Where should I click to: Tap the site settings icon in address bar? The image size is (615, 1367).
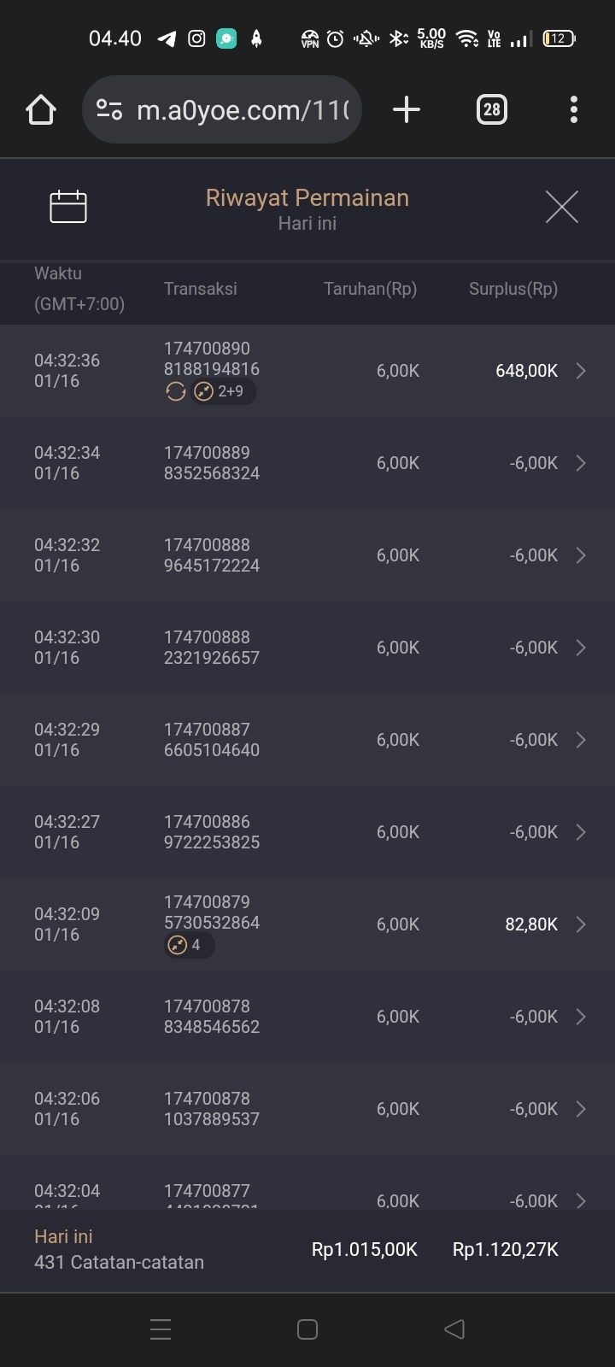(x=109, y=110)
